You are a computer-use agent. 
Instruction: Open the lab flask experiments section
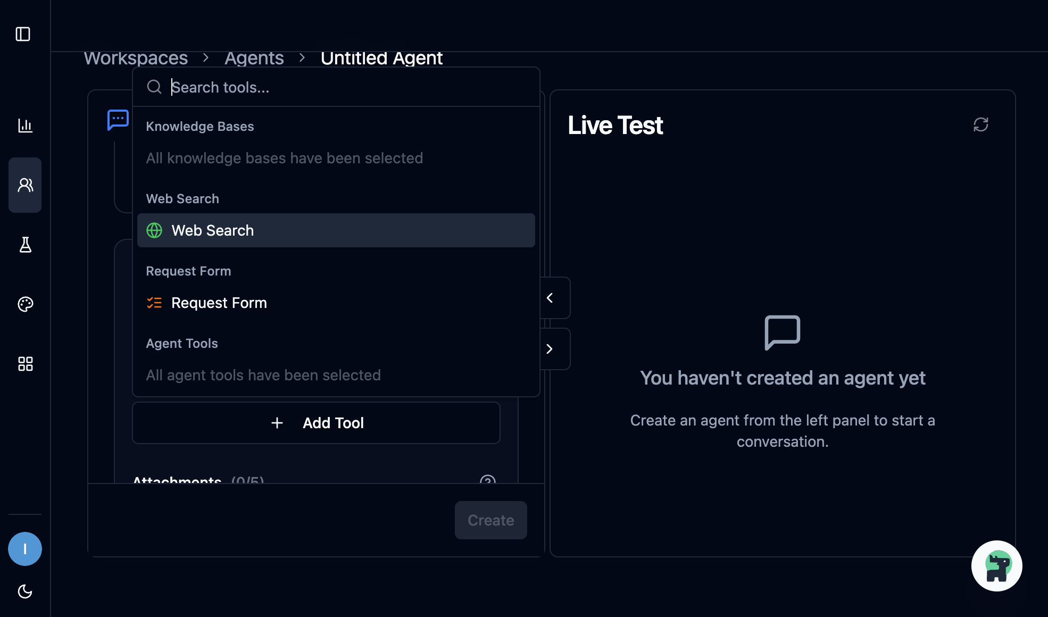coord(24,245)
